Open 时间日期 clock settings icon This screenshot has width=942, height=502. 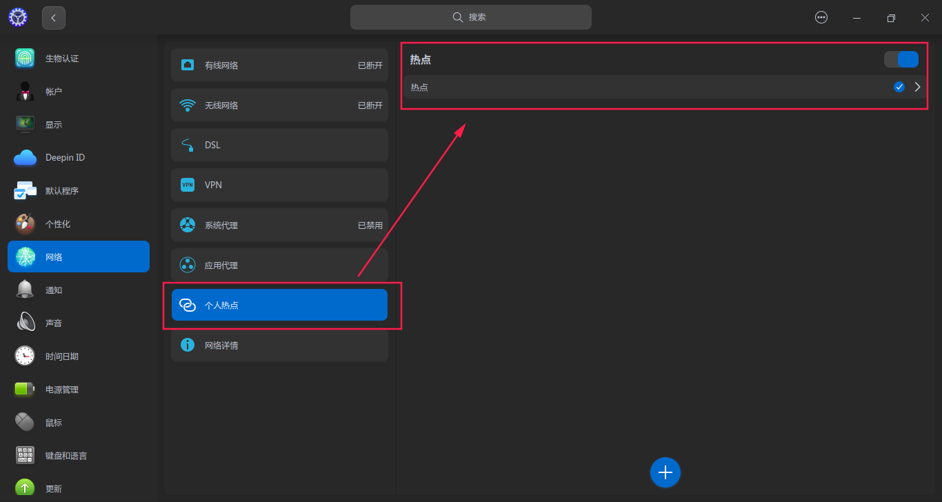pos(24,356)
